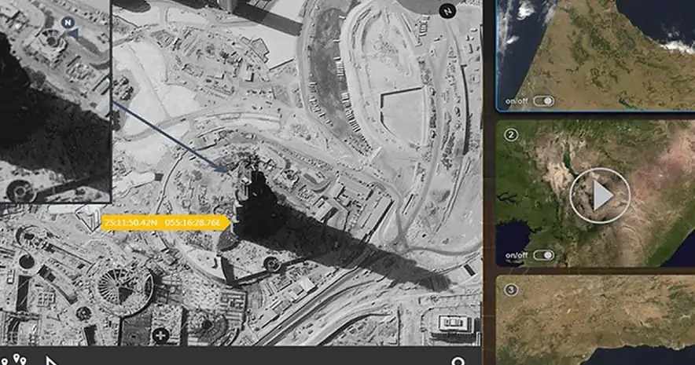This screenshot has height=365, width=695.
Task: Click the on/off label of top layer
Action: tap(517, 101)
